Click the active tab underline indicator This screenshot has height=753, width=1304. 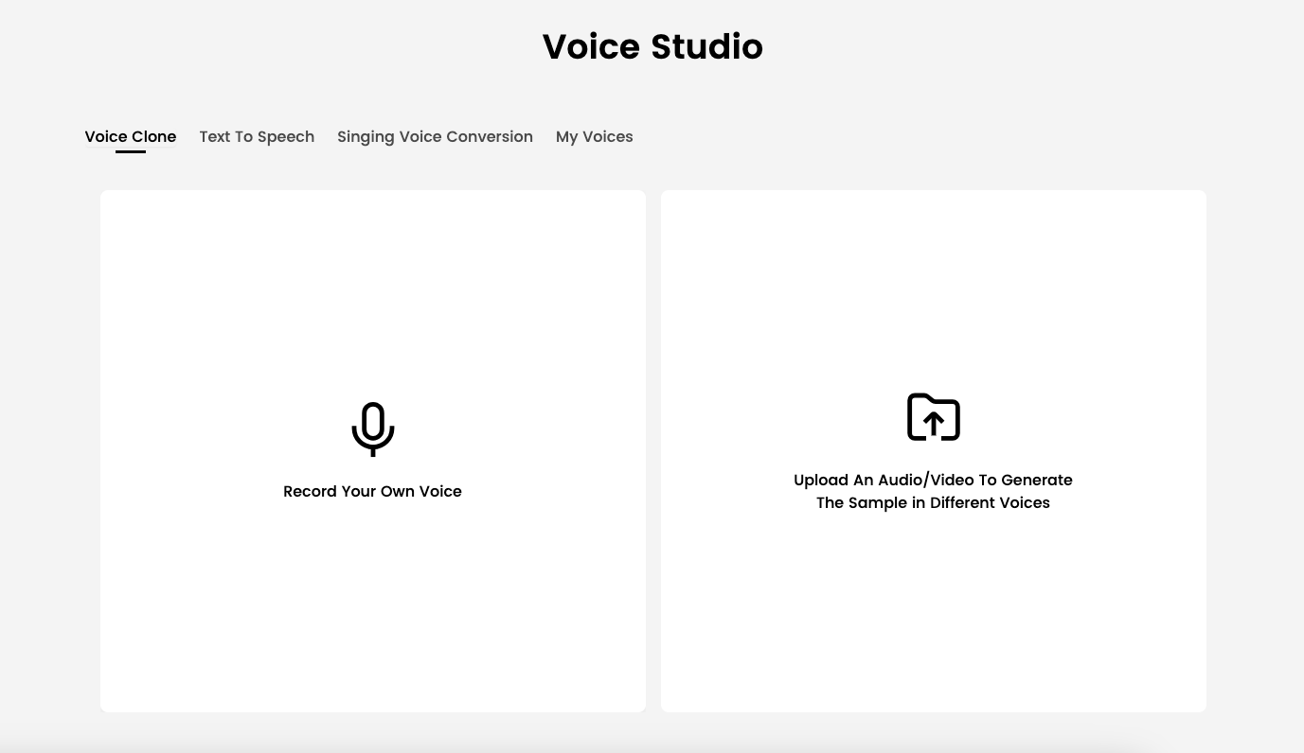tap(131, 151)
